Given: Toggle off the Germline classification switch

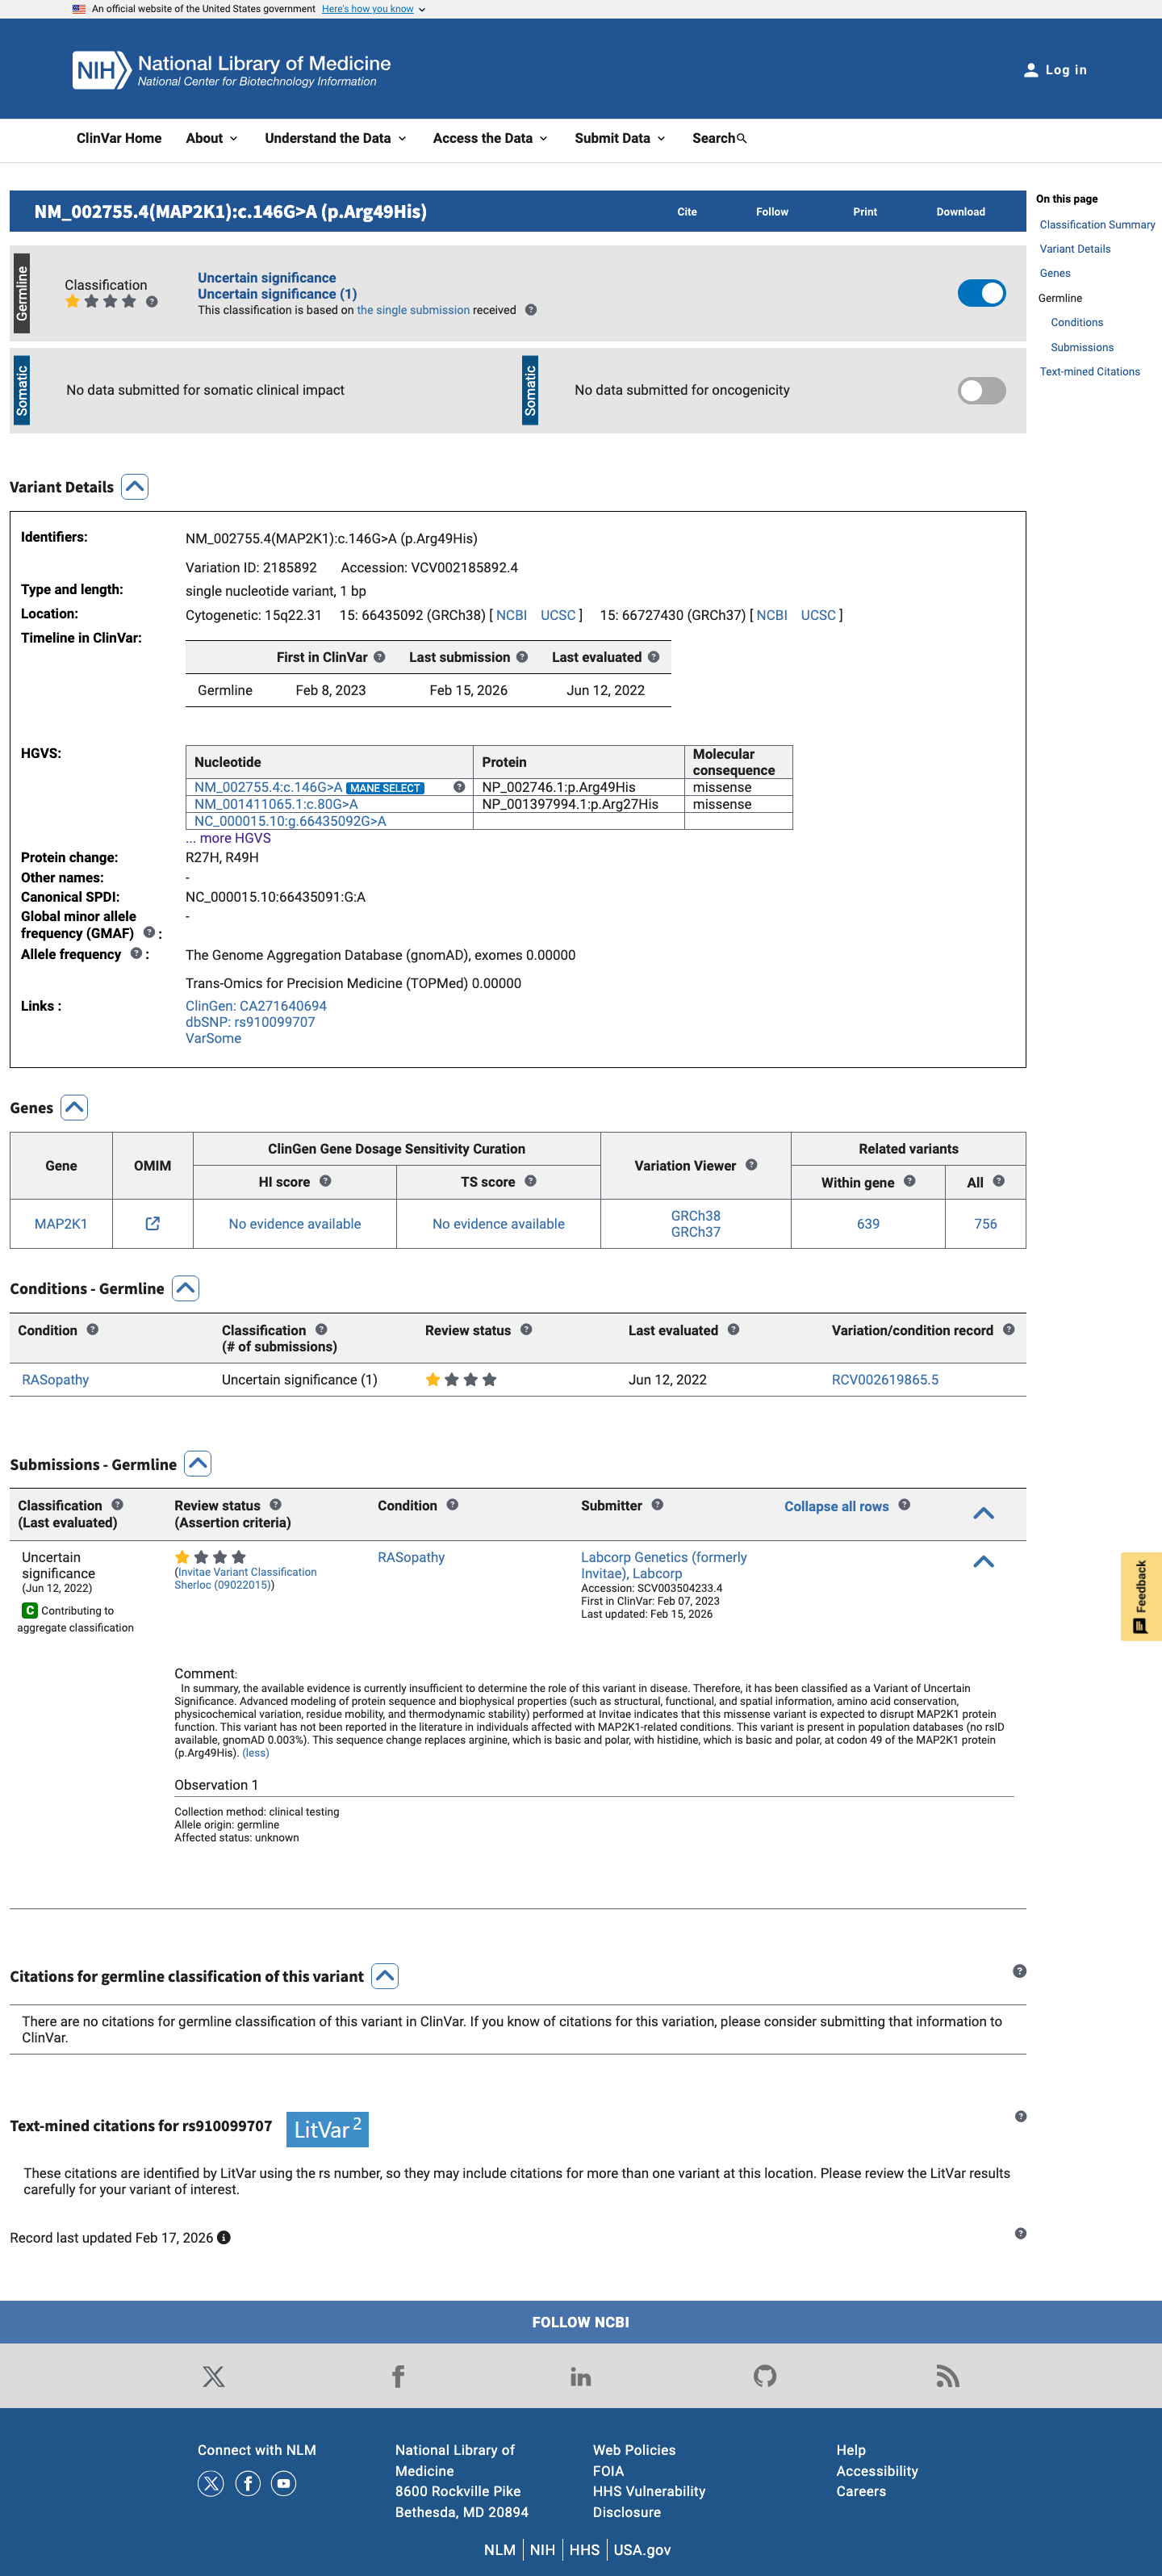Looking at the screenshot, I should pyautogui.click(x=981, y=293).
